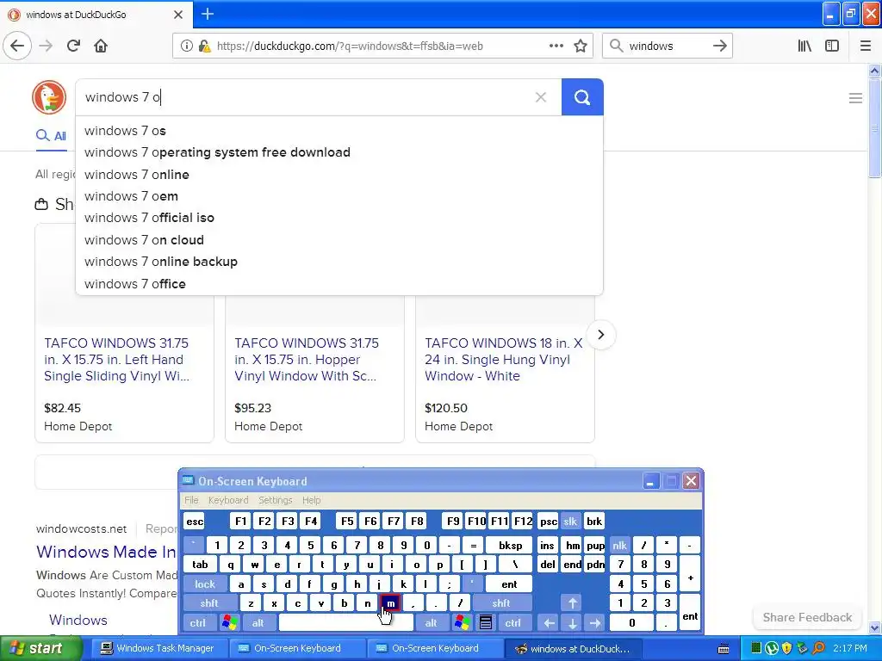The height and width of the screenshot is (661, 882).
Task: Select suggestion 'windows 7 os'
Action: (339, 131)
